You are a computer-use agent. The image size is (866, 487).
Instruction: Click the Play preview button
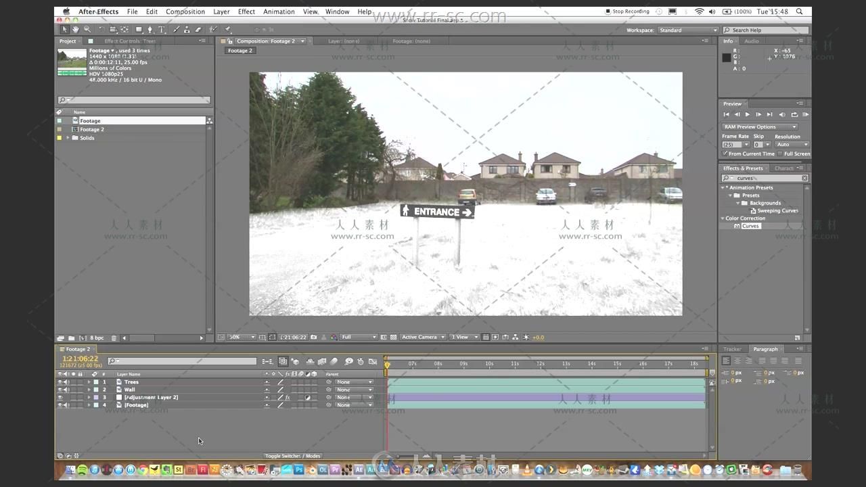click(x=748, y=114)
